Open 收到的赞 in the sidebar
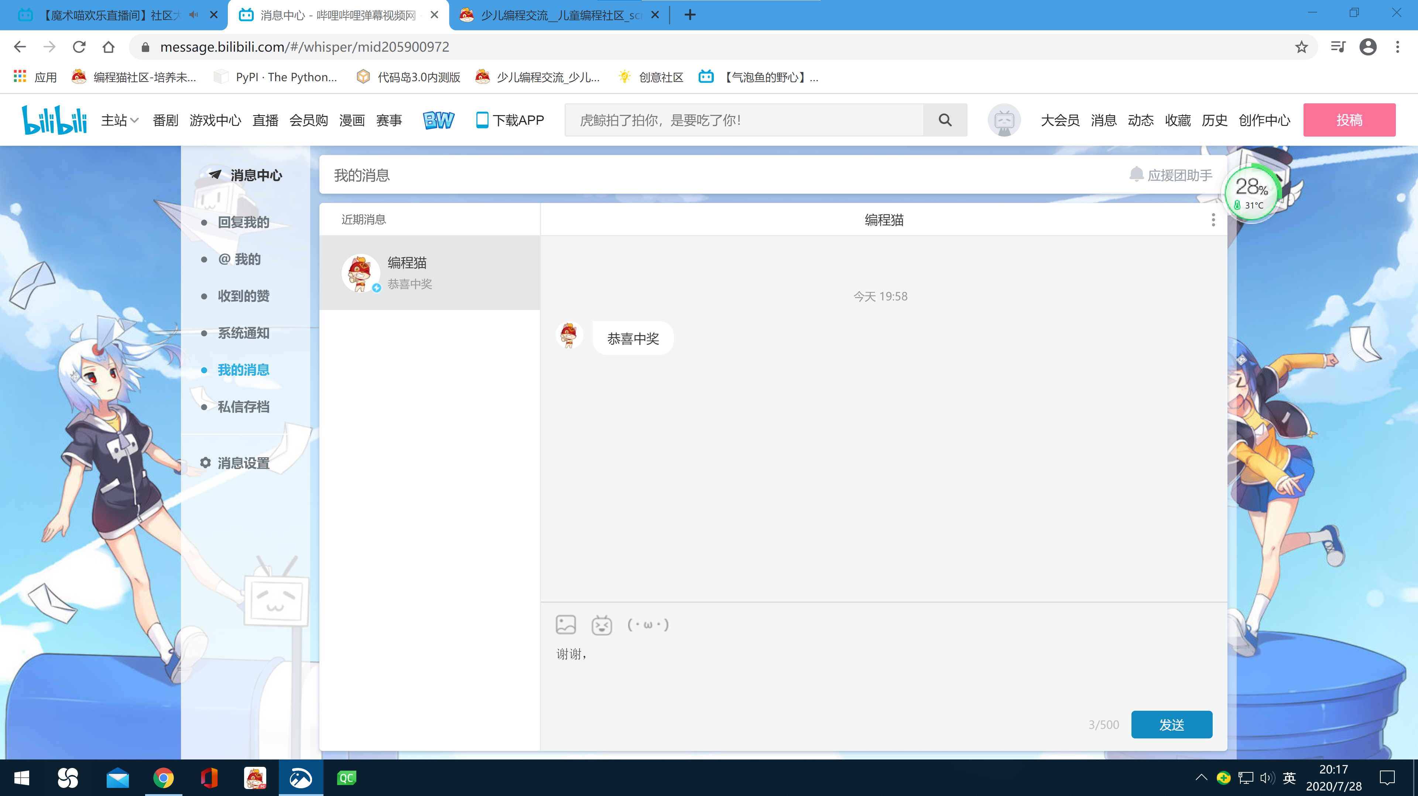The width and height of the screenshot is (1418, 796). point(243,295)
